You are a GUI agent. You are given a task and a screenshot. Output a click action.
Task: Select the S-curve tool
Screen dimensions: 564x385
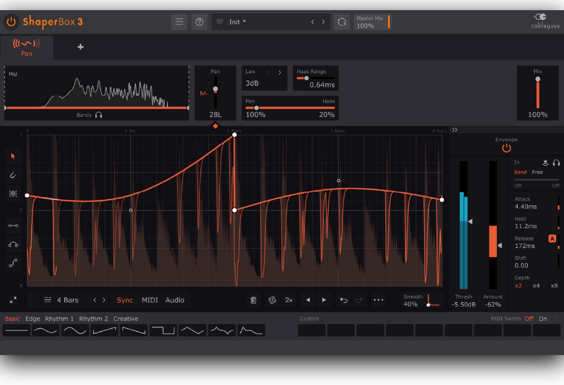point(14,263)
